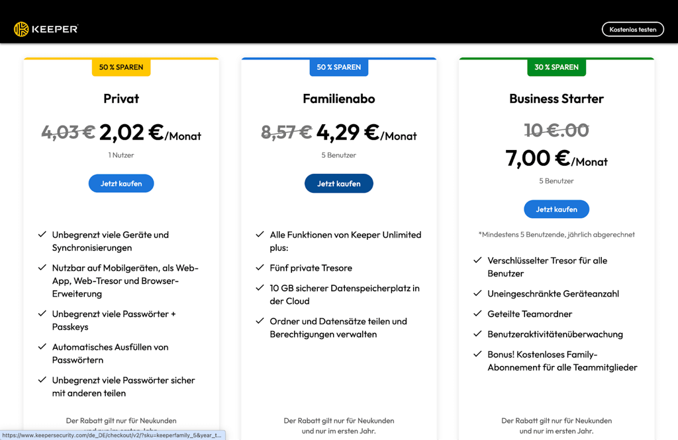Click the green 30 % SPAREN badge
This screenshot has height=440, width=678.
[556, 67]
